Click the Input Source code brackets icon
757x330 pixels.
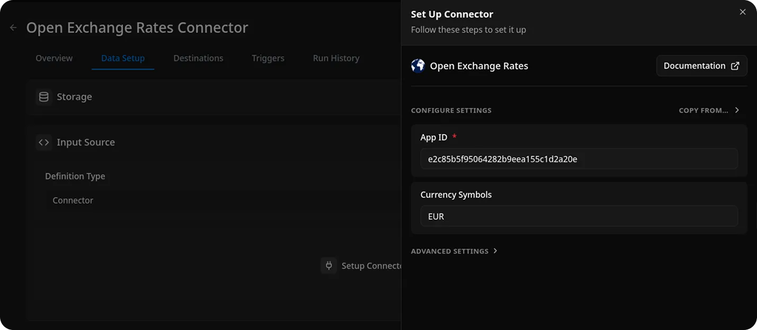(43, 142)
